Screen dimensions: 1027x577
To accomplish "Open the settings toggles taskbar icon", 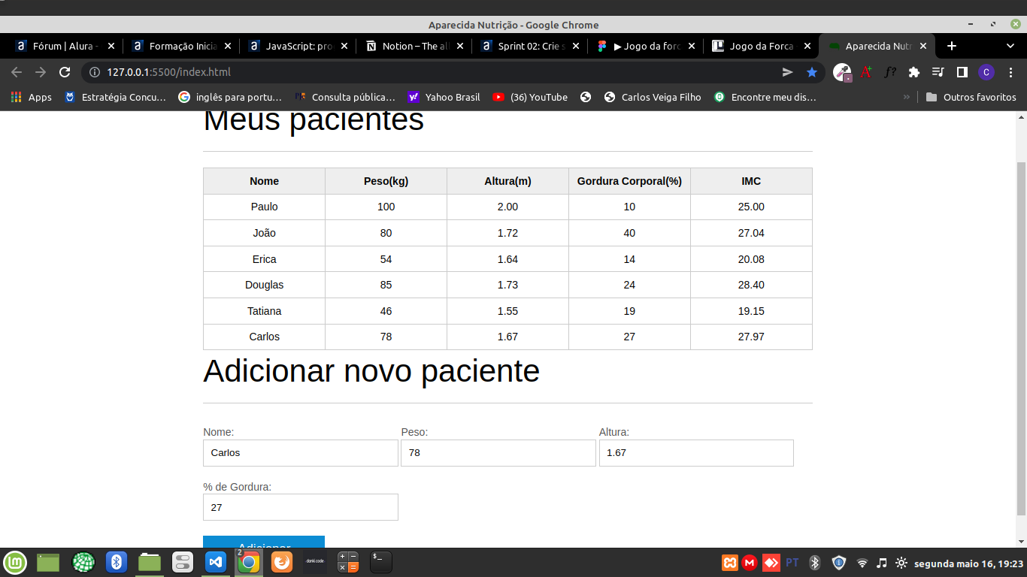I will (183, 562).
